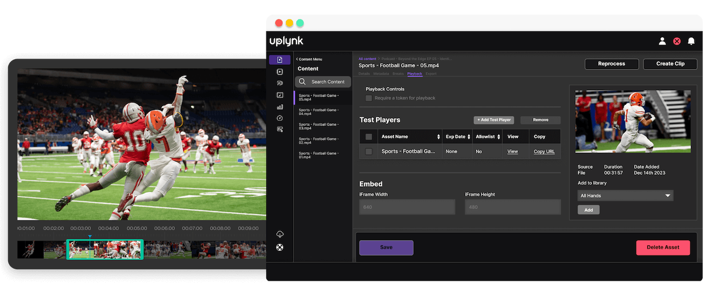
Task: Tick the checkbox for Sports - Football Ga... row
Action: (x=369, y=151)
